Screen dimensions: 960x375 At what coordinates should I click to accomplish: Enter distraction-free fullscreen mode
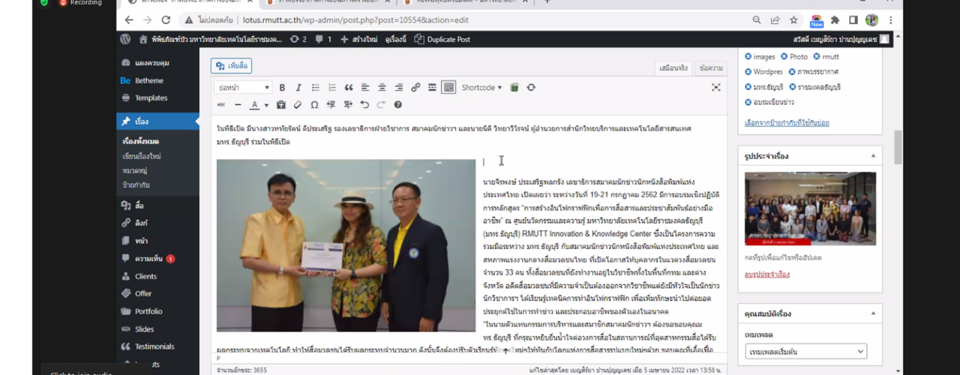click(x=715, y=88)
